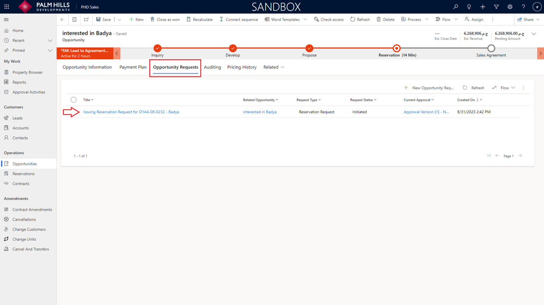The image size is (544, 305).
Task: Switch to Payment Plan tab
Action: (x=133, y=67)
